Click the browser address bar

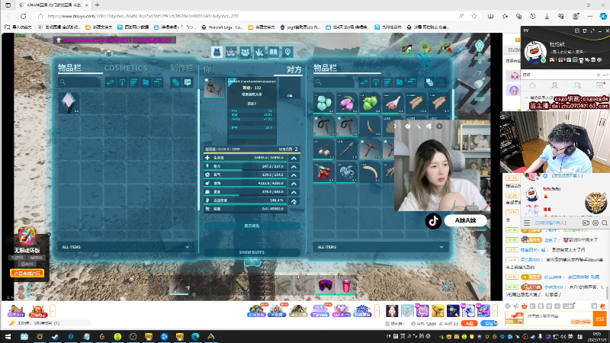tap(249, 16)
